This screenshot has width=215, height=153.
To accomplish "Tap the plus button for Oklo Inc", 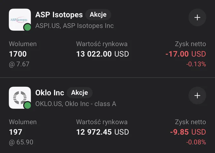I will click(x=197, y=95).
